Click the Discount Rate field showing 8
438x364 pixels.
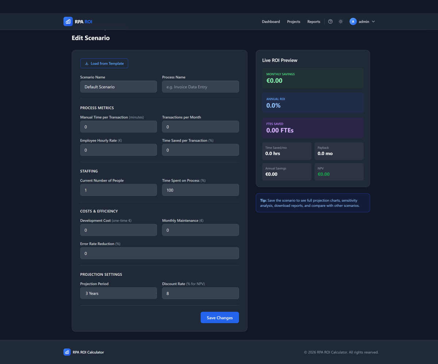pyautogui.click(x=200, y=293)
